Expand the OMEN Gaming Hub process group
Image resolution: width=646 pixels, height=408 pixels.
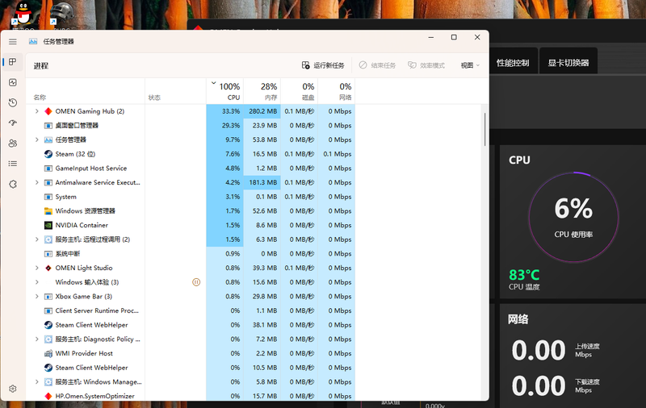pos(36,111)
